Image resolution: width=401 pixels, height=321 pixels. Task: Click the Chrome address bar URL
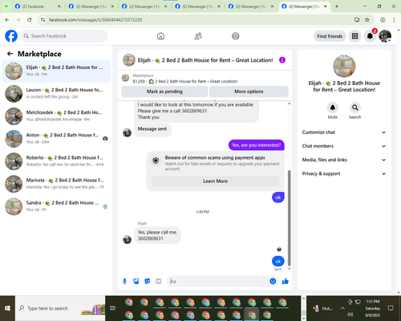click(95, 19)
